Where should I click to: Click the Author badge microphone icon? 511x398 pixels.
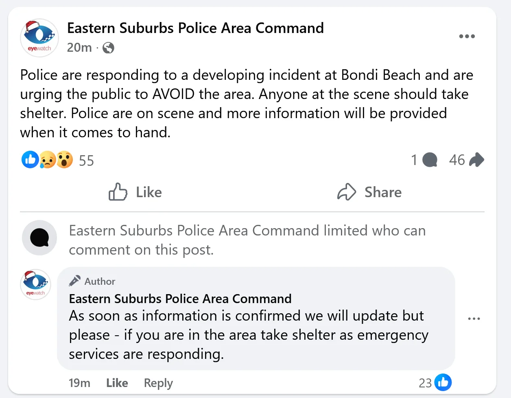click(x=74, y=281)
